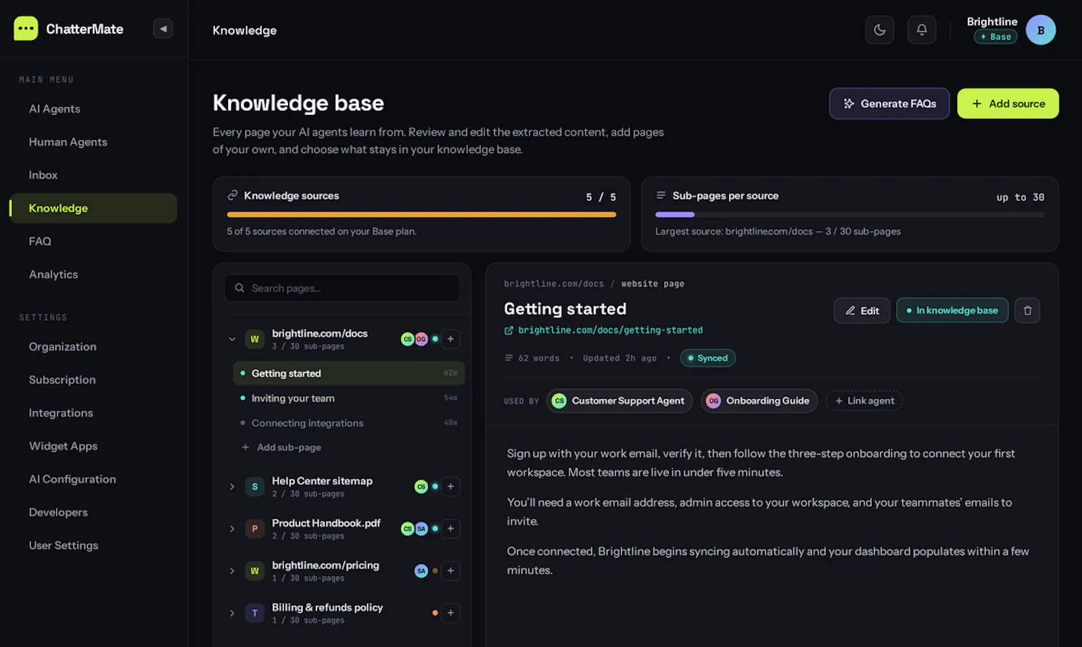Open Integrations settings
Screen dimensions: 1082x647
click(x=93, y=413)
